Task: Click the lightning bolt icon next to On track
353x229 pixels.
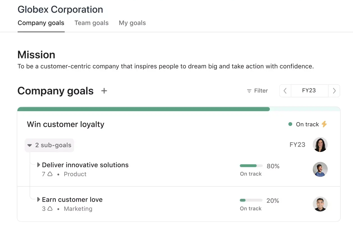Action: 324,124
